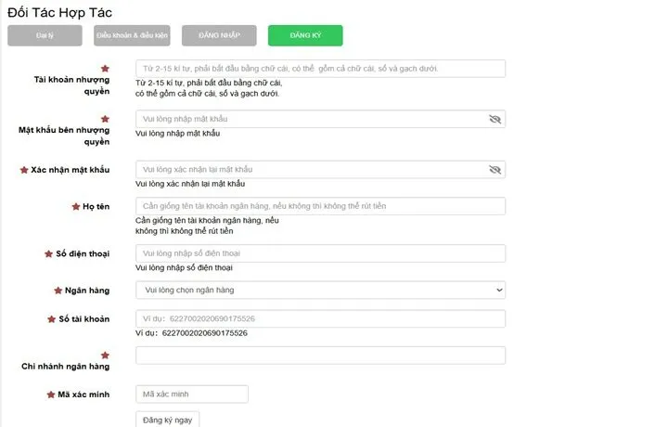Open the Ngân hàng bank dropdown
Viewport: 668px width, 427px height.
pos(320,291)
